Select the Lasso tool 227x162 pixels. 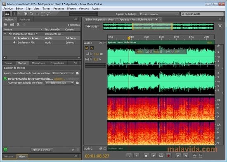pyautogui.click(x=49, y=14)
